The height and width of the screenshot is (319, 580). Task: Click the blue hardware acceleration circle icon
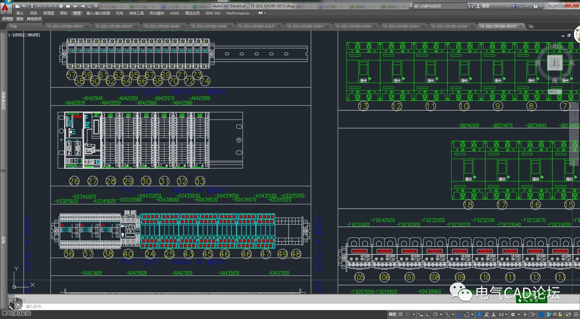click(x=541, y=314)
